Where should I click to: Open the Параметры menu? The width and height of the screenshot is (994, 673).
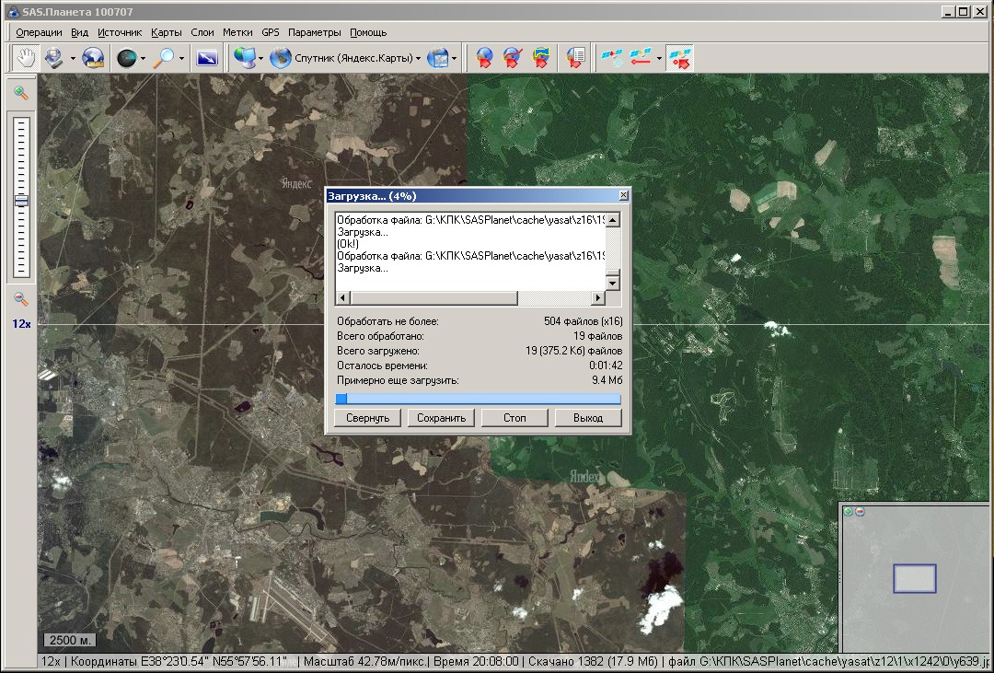(x=315, y=32)
